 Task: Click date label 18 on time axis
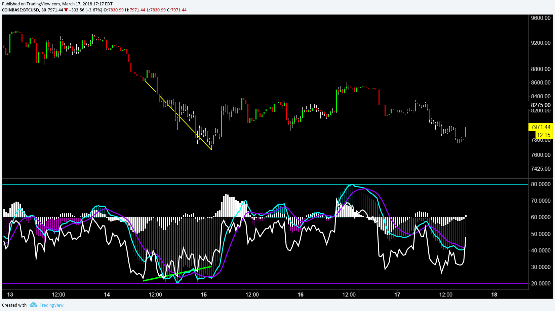[x=494, y=295]
